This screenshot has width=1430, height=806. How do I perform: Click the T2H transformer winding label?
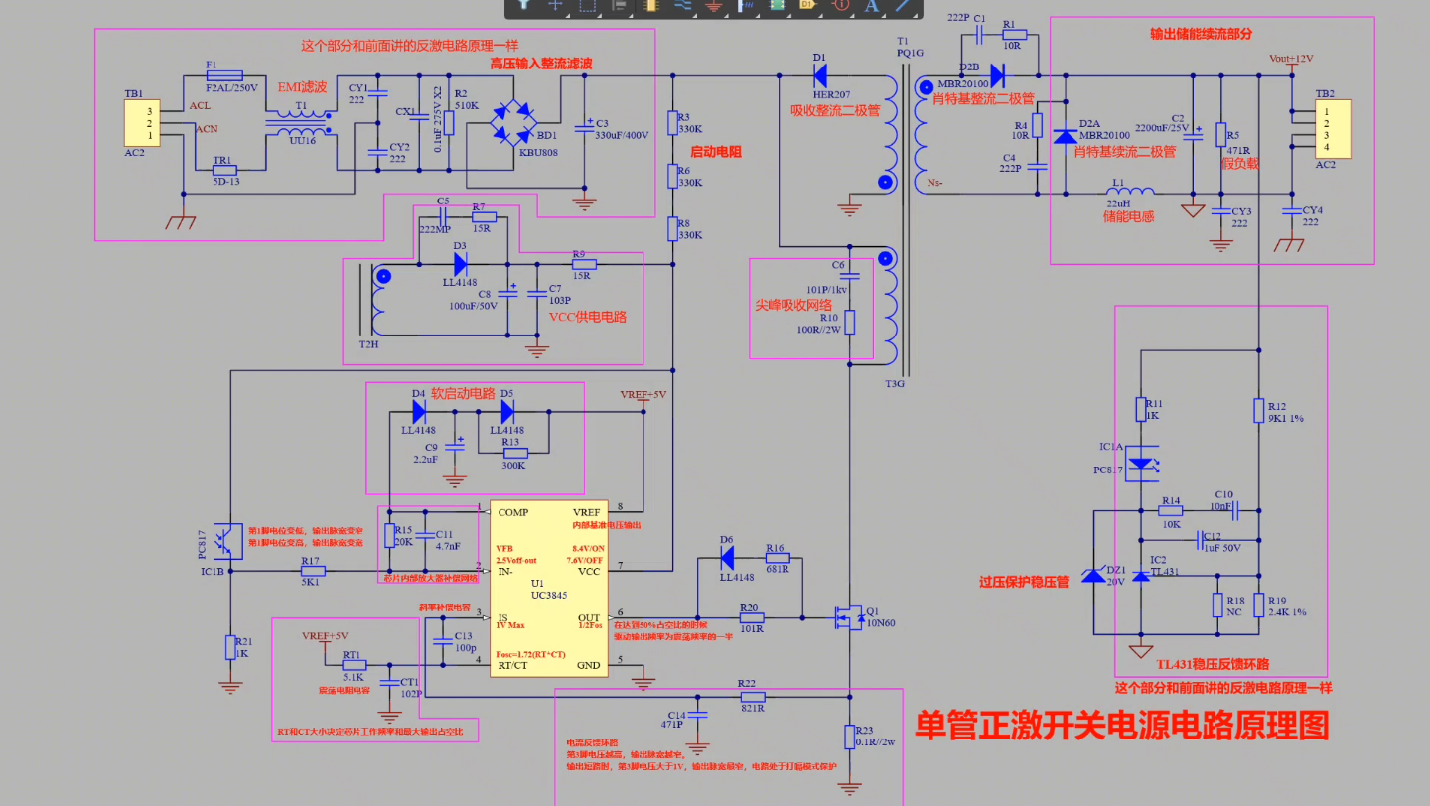pyautogui.click(x=367, y=344)
